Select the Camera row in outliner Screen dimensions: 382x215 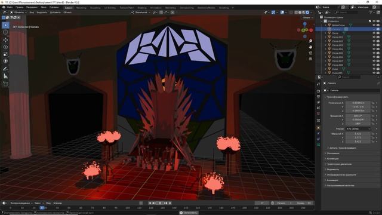[x=349, y=29]
